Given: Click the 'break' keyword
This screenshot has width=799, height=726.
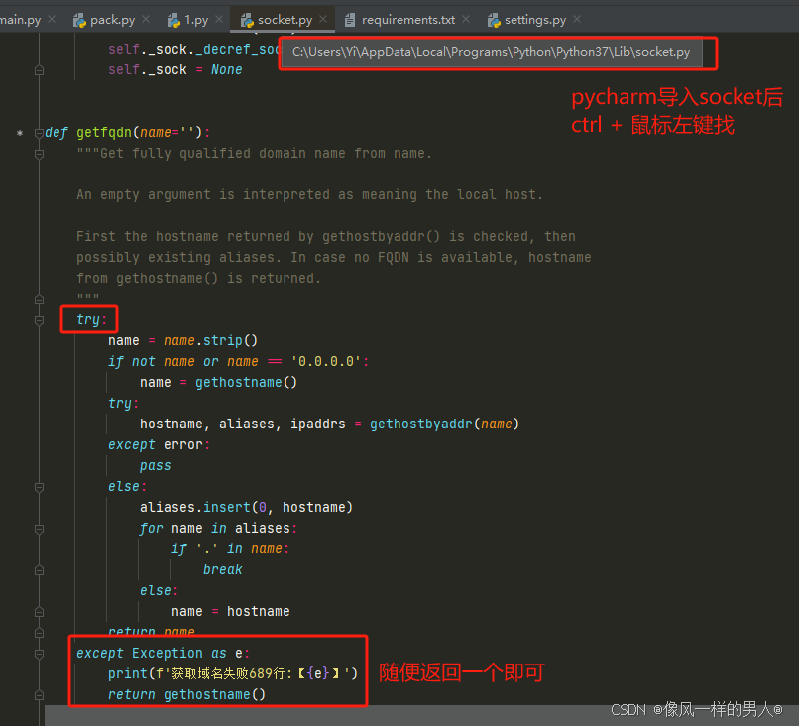Looking at the screenshot, I should [x=223, y=570].
